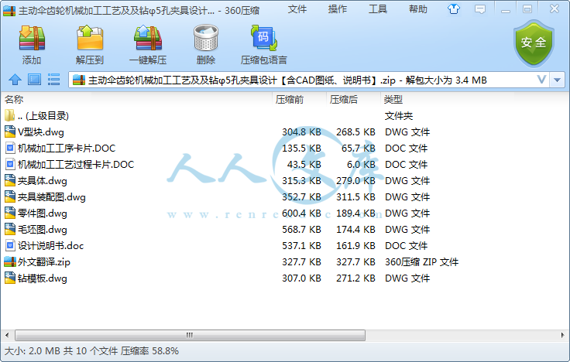Select .. (上级目录) row text

coord(43,116)
